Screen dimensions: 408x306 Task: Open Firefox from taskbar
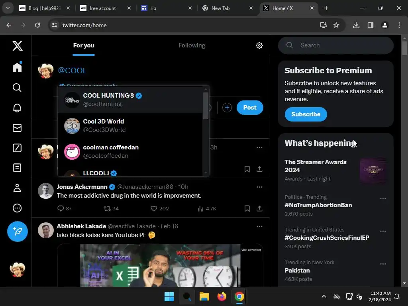(x=222, y=296)
